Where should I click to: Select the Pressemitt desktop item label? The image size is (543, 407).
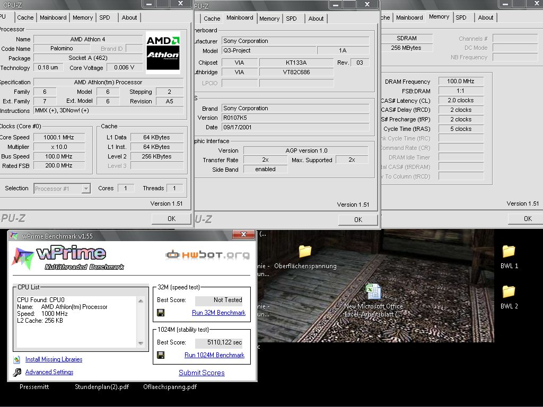[x=34, y=386]
